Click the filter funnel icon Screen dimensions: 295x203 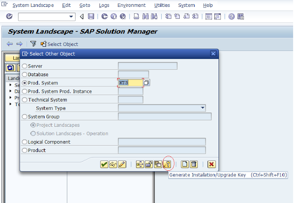pyautogui.click(x=33, y=44)
